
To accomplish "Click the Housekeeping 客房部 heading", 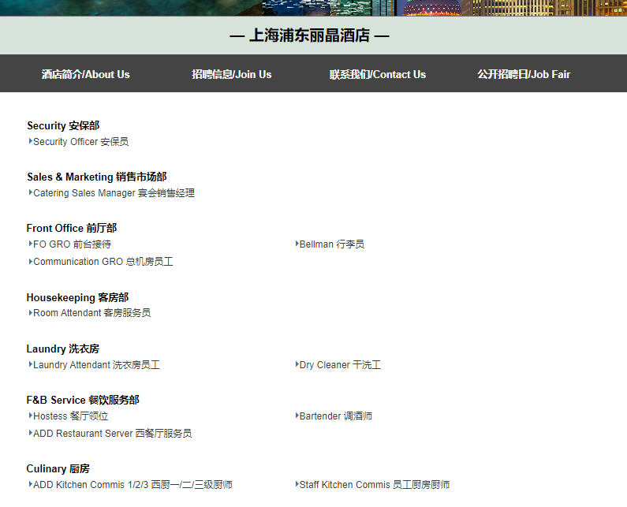I will click(77, 297).
